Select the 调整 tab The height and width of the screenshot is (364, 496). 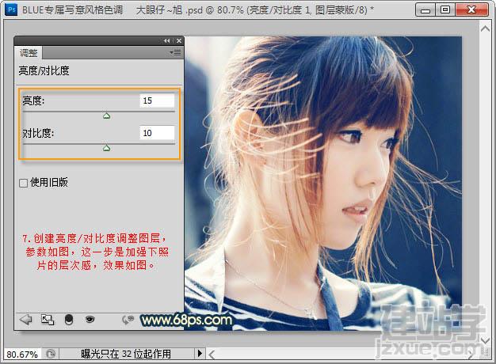tap(29, 53)
